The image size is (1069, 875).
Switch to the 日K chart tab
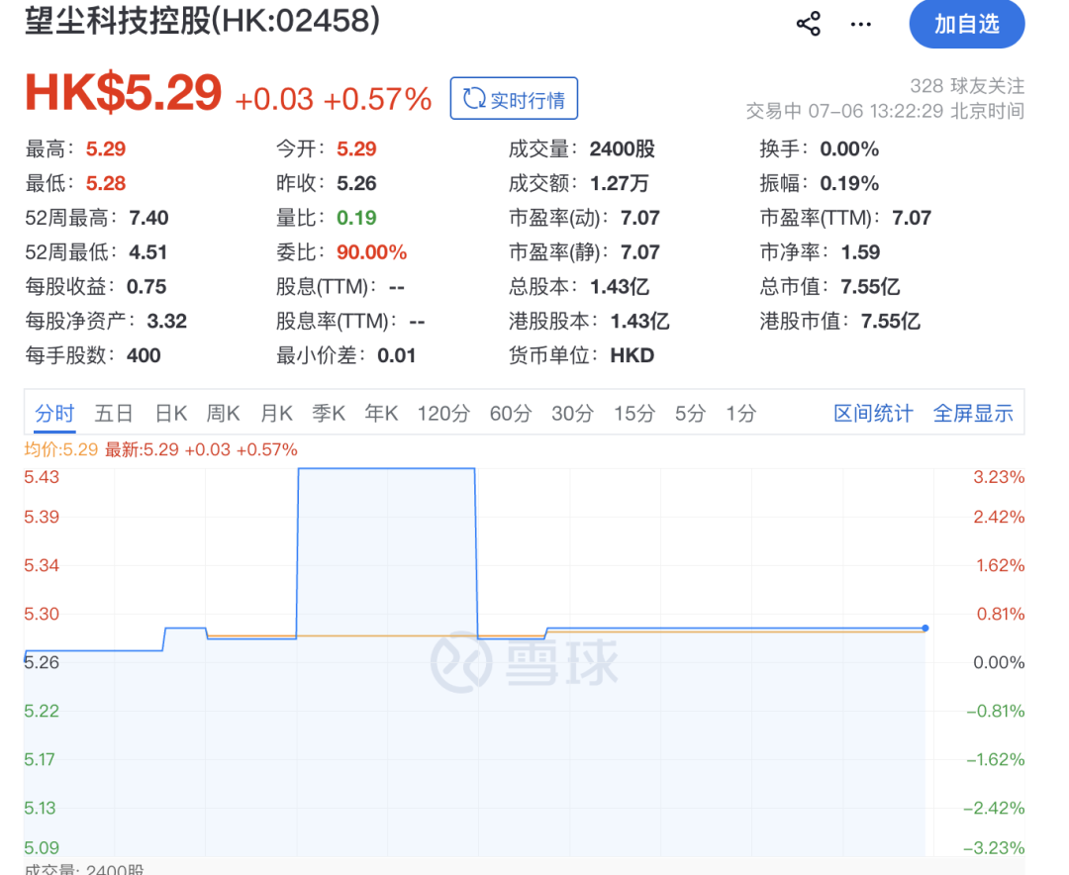170,414
